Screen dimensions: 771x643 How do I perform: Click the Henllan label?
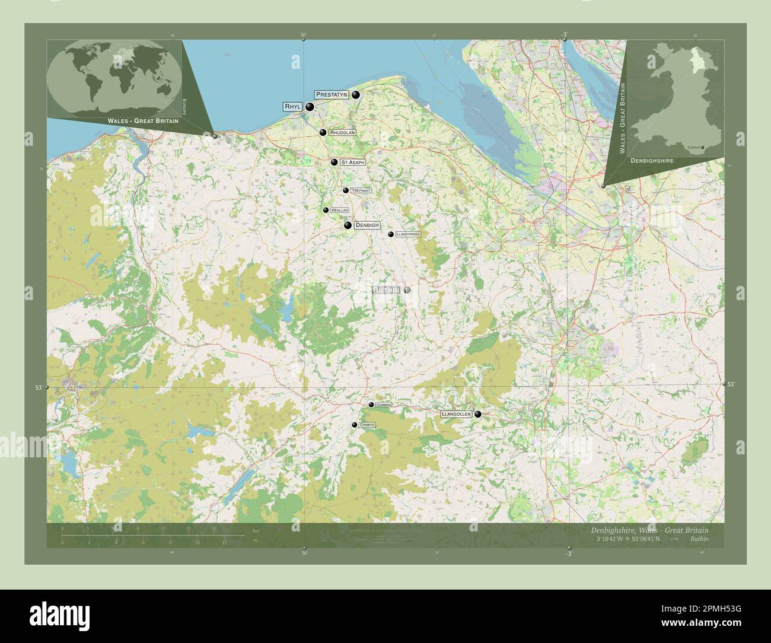point(340,210)
